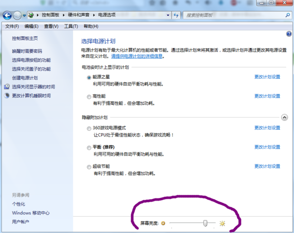294x233 pixels.
Task: Open 创建电源计划 in the left sidebar
Action: click(x=24, y=77)
